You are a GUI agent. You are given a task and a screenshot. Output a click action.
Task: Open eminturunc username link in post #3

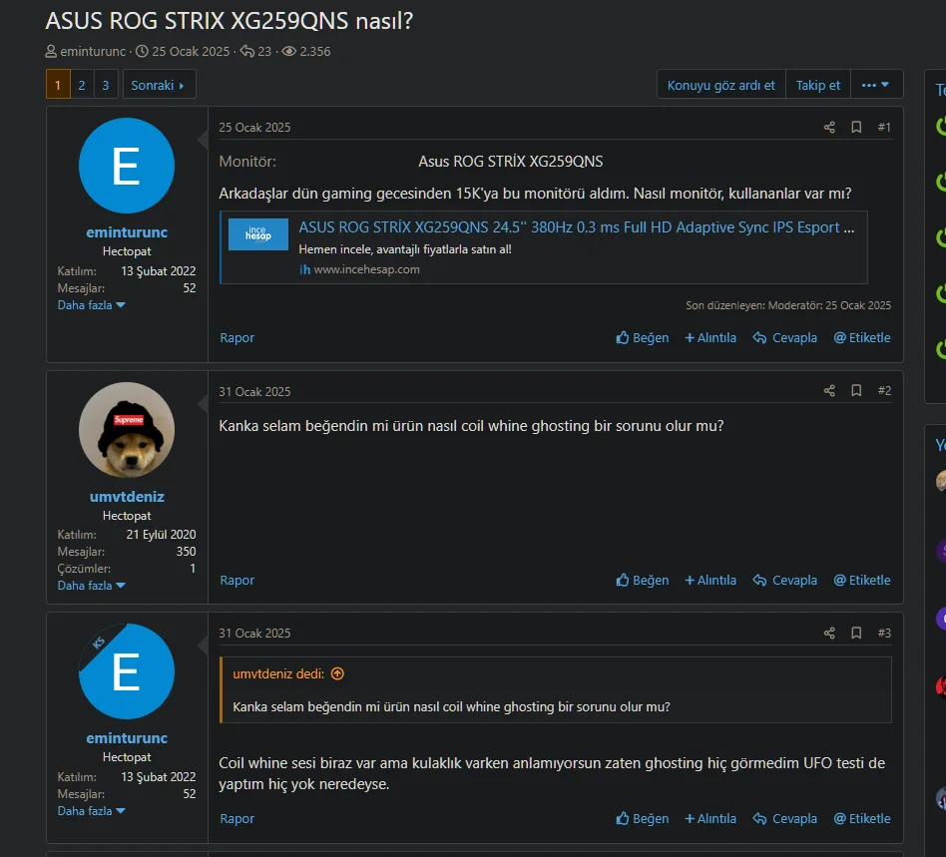point(127,738)
